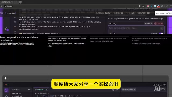Click the Follow eye button
This screenshot has width=172, height=97.
tap(149, 23)
